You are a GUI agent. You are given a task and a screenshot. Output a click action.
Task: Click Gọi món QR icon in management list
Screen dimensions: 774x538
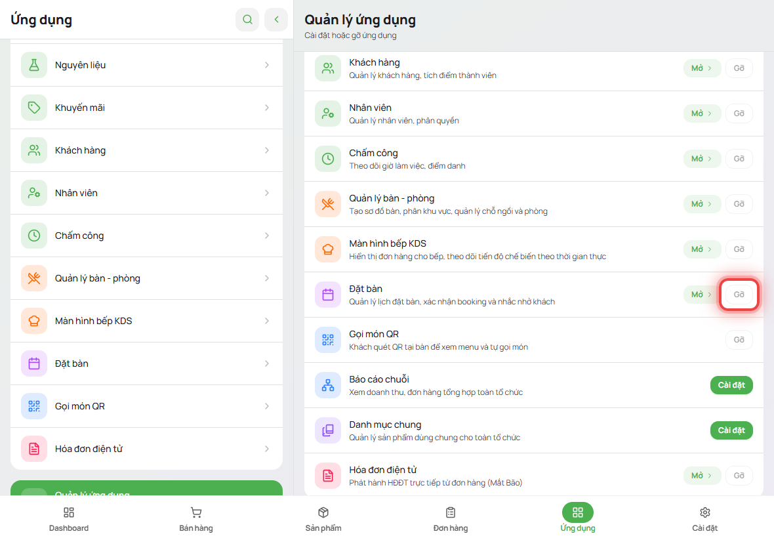[x=328, y=340]
